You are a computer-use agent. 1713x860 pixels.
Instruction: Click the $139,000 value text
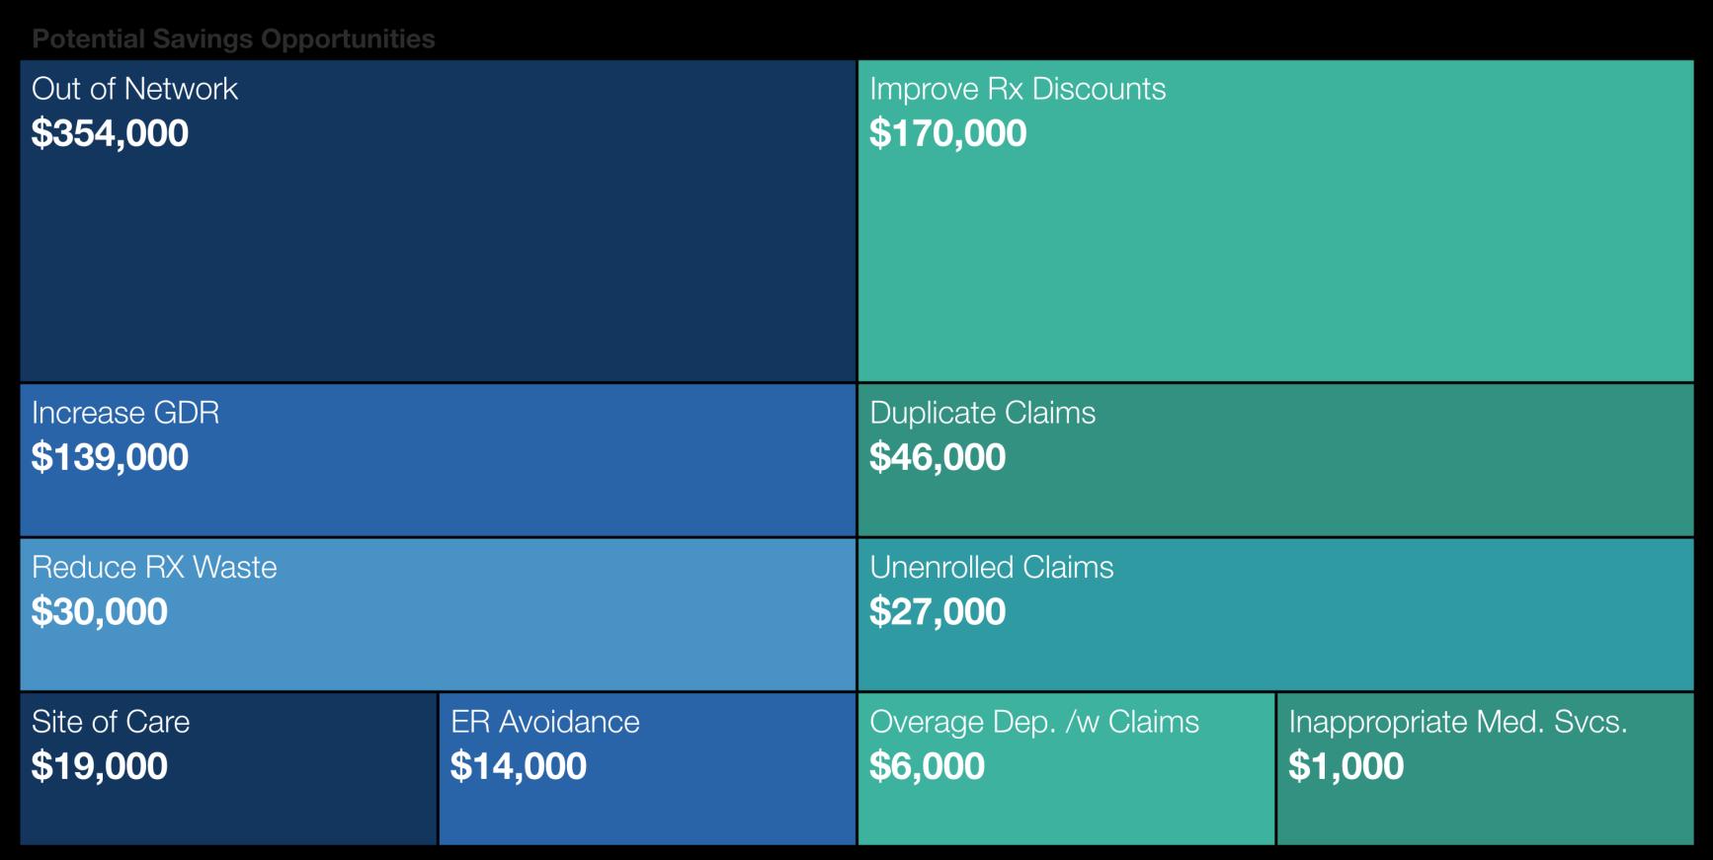click(x=110, y=457)
